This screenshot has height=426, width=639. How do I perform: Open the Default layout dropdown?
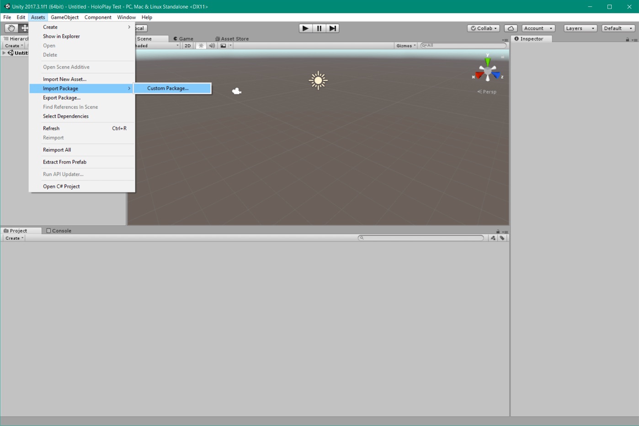(618, 28)
